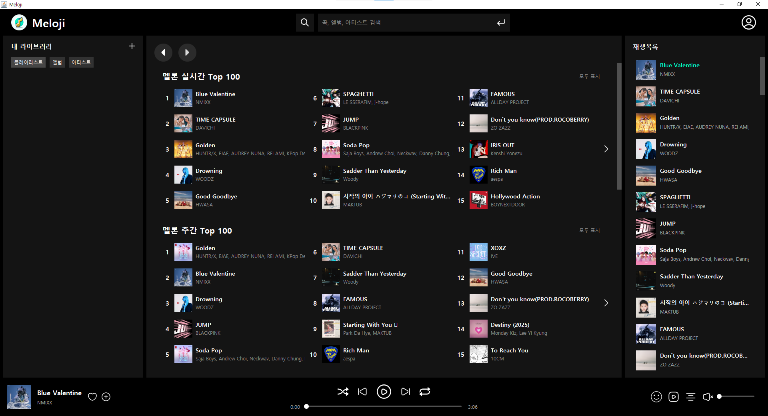Open artist IVE
The width and height of the screenshot is (768, 416).
(494, 256)
